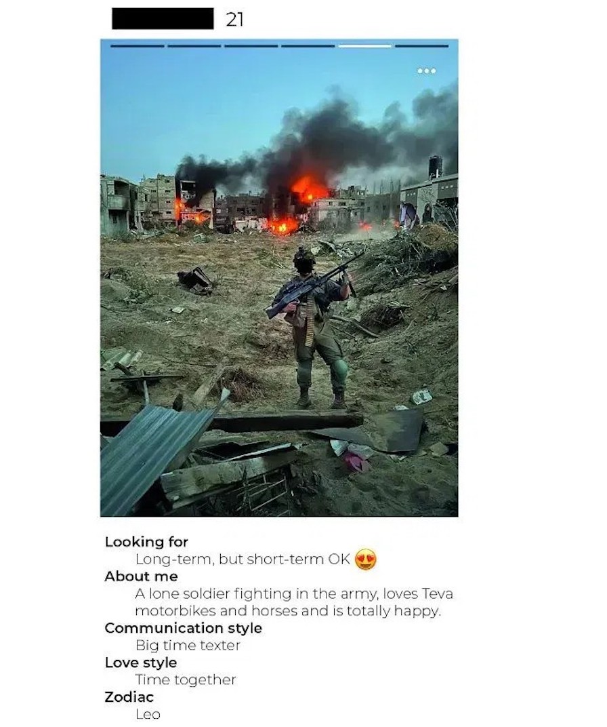607x727 pixels.
Task: Select the "About me" heading
Action: click(141, 576)
